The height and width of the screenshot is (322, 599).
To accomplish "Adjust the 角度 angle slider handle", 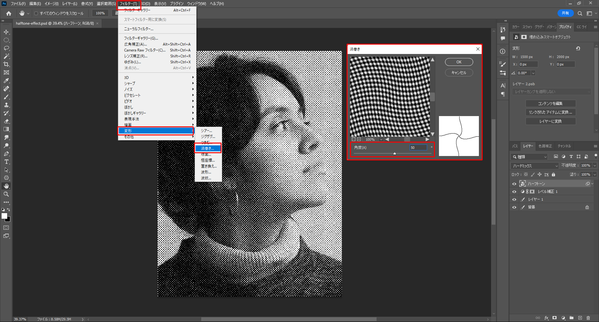I will (x=395, y=154).
